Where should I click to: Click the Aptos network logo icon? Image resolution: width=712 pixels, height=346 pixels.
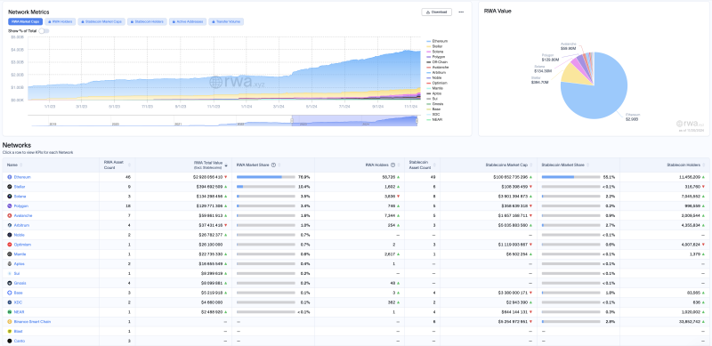coord(10,264)
